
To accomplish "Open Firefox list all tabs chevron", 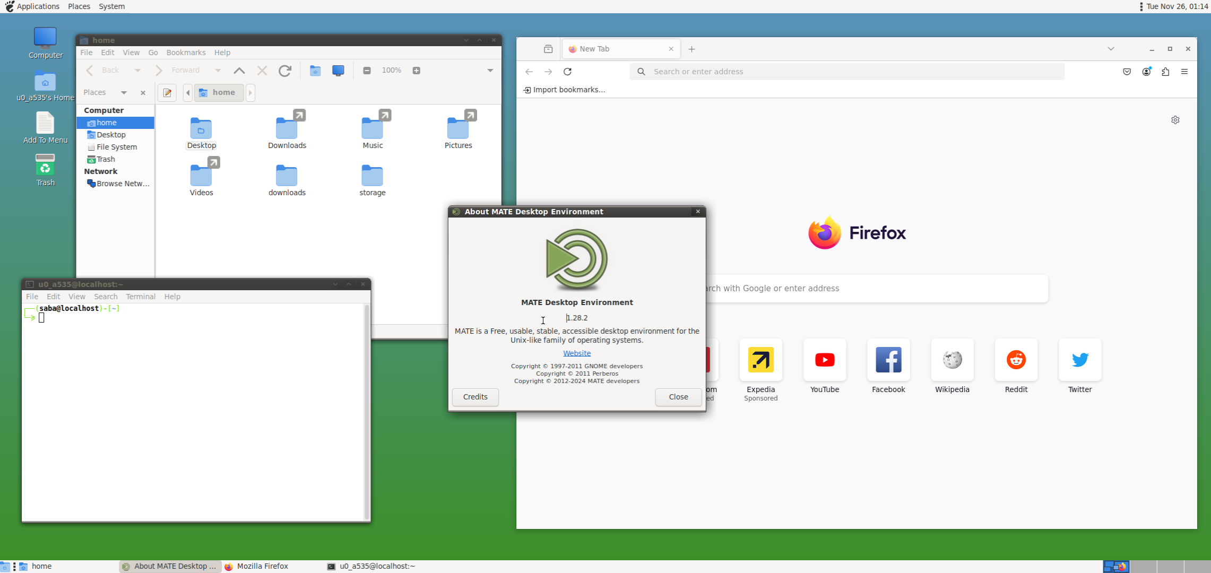I will [1111, 49].
